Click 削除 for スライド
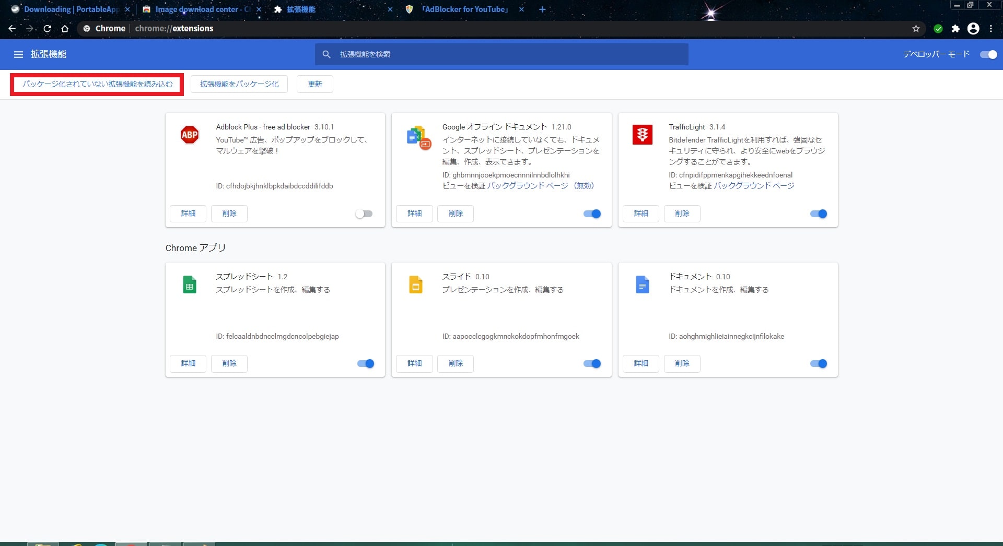The width and height of the screenshot is (1003, 546). pyautogui.click(x=456, y=363)
